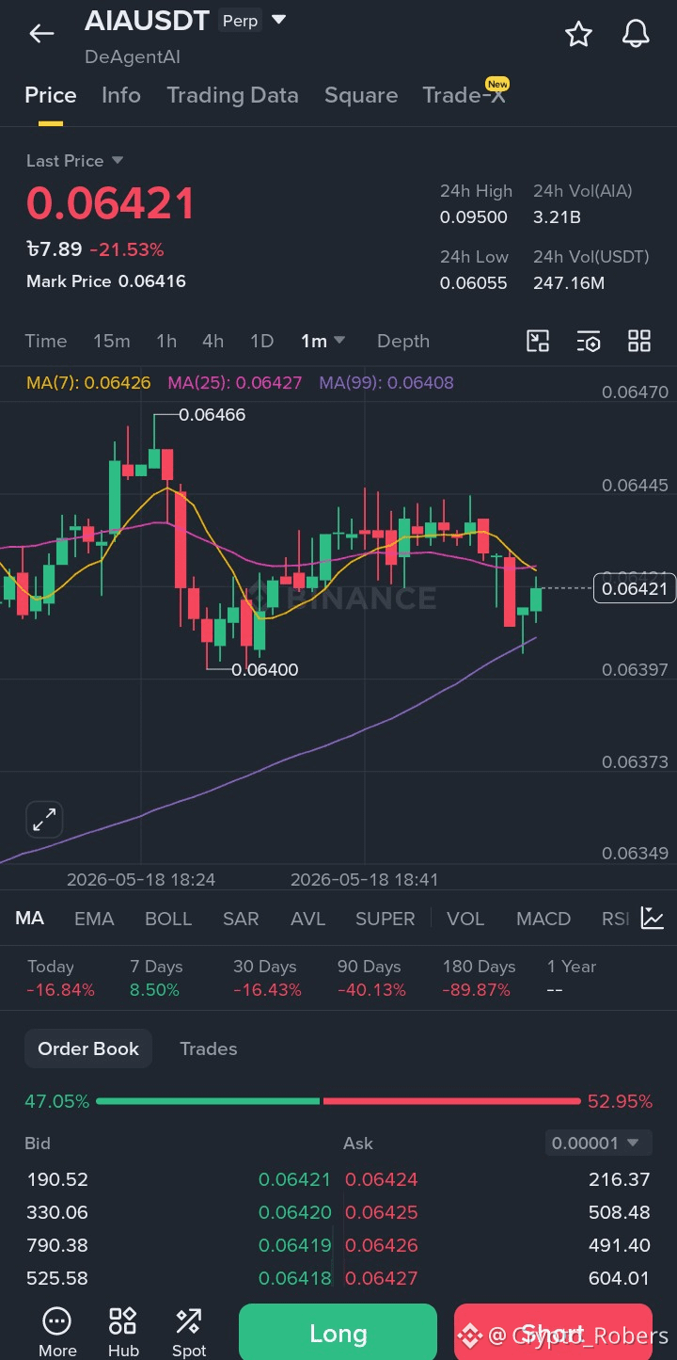677x1360 pixels.
Task: Open the Trade-X tab
Action: coord(464,95)
